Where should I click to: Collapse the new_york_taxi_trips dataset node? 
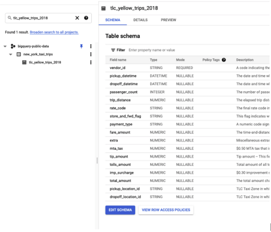(11, 55)
